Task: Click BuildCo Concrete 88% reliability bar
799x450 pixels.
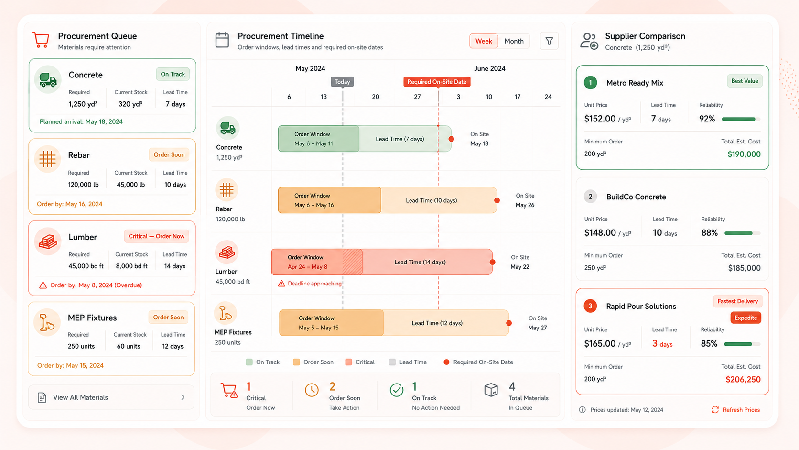Action: (x=742, y=233)
